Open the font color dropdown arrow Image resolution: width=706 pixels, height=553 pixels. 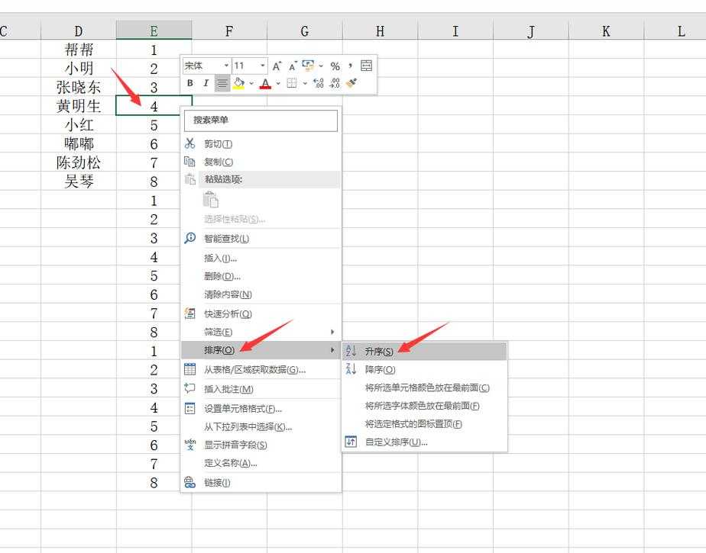tap(277, 82)
